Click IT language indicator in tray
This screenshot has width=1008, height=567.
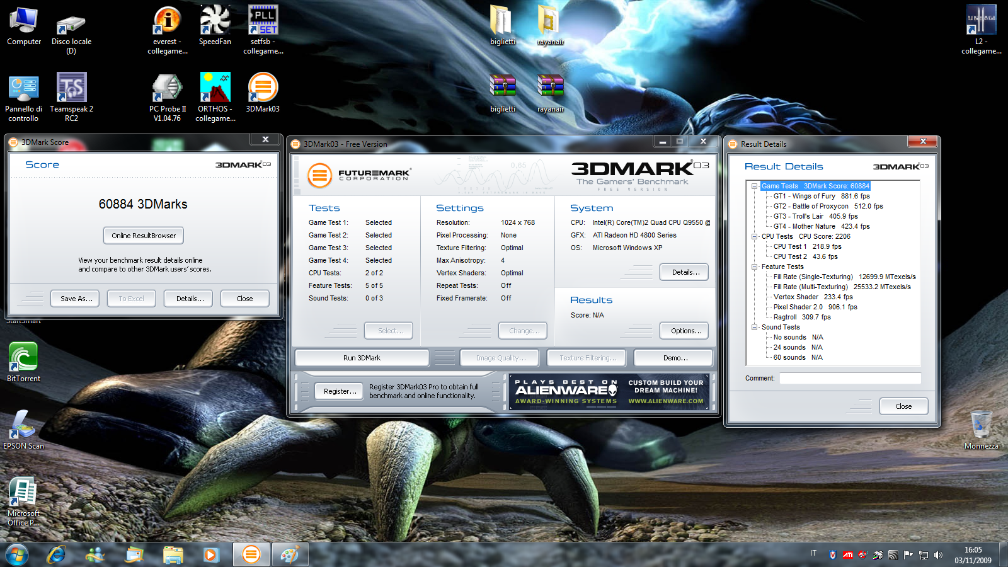[x=813, y=553]
